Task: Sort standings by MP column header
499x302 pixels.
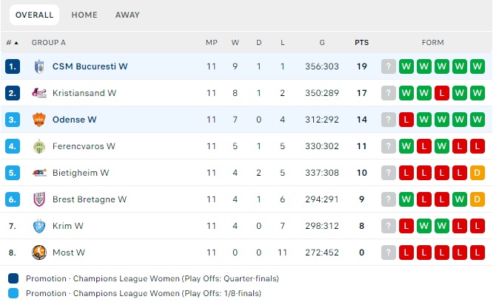Action: tap(211, 43)
